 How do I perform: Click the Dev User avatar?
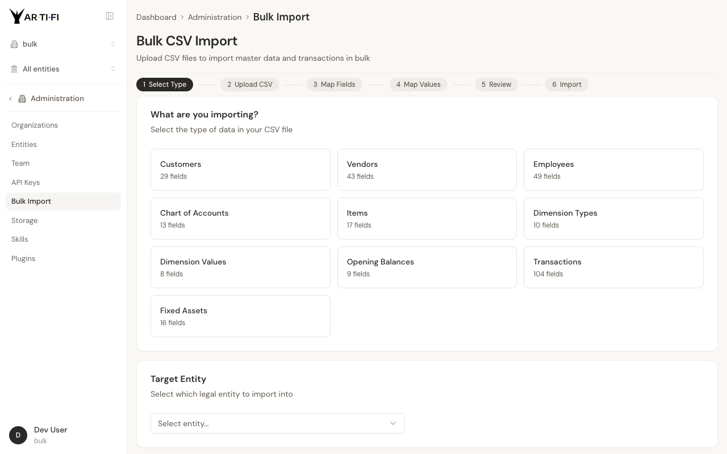click(18, 435)
